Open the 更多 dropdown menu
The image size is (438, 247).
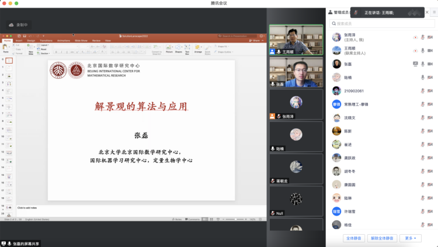pos(411,238)
